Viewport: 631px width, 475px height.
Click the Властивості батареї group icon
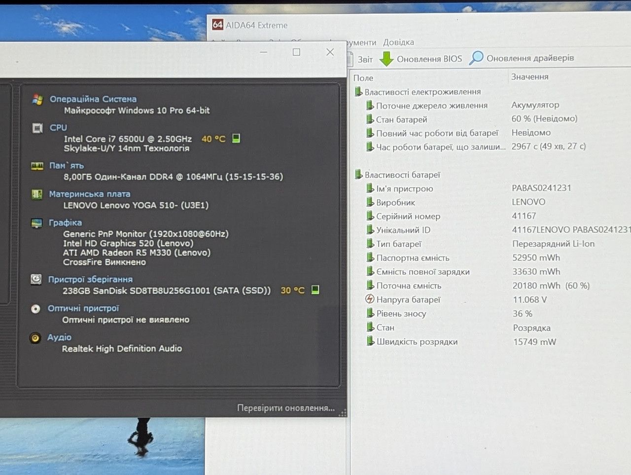click(x=359, y=175)
